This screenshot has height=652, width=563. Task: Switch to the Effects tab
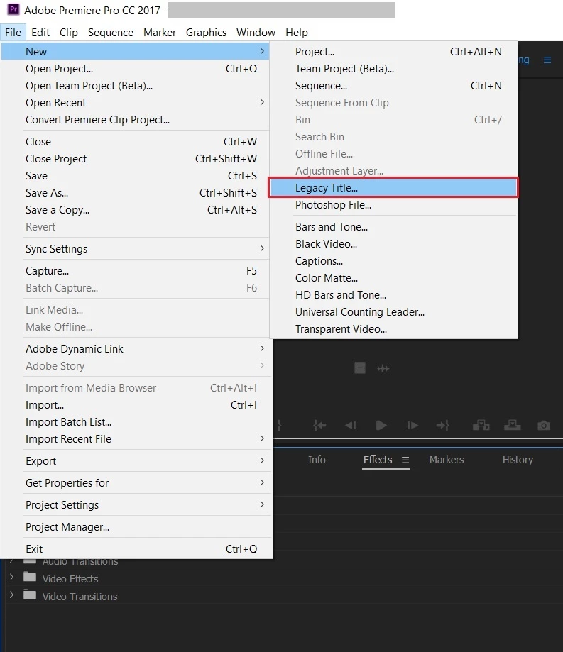378,460
